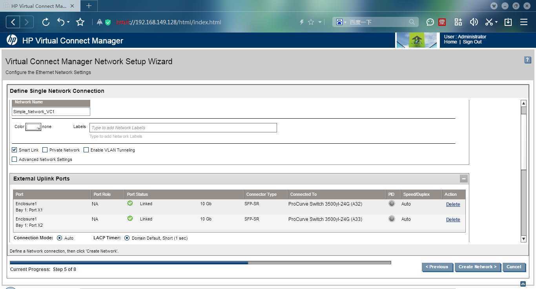Toggle the Smart Link checkbox

click(x=15, y=150)
